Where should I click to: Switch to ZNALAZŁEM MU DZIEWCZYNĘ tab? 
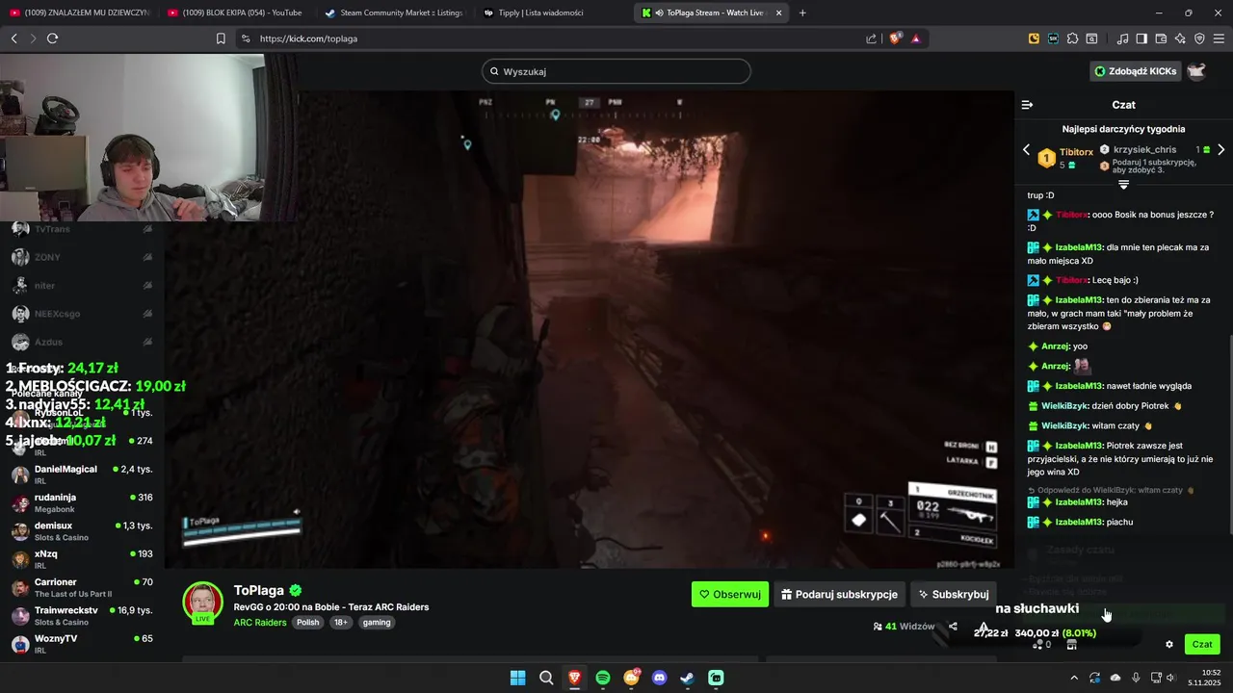pos(77,13)
